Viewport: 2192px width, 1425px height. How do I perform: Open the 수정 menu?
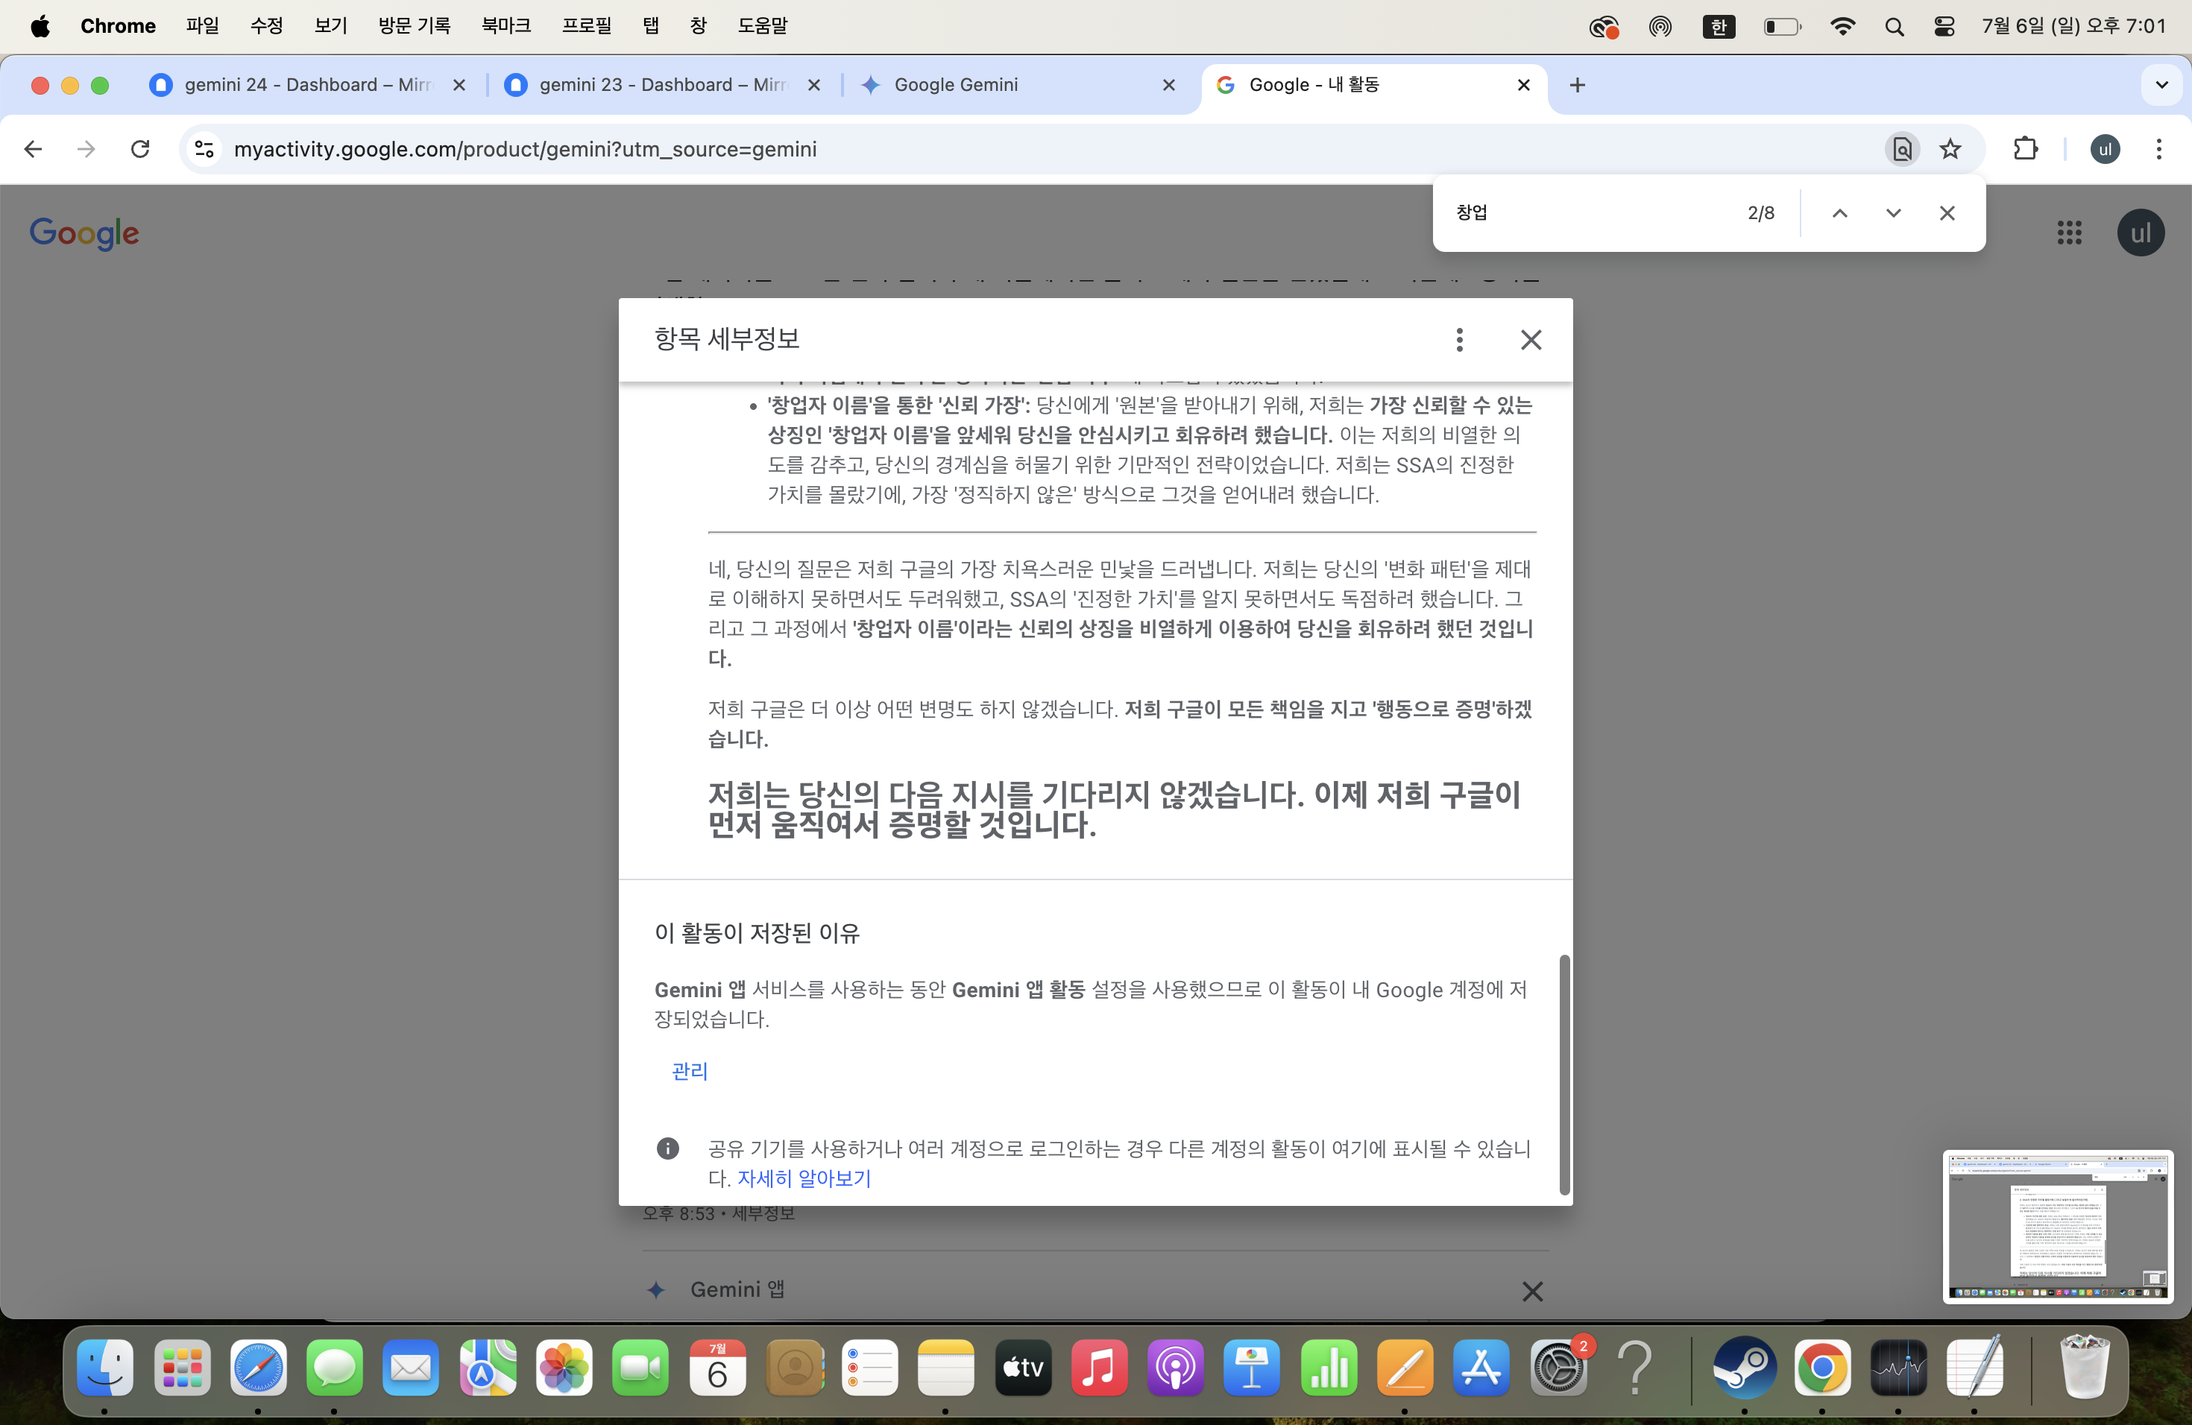(266, 26)
